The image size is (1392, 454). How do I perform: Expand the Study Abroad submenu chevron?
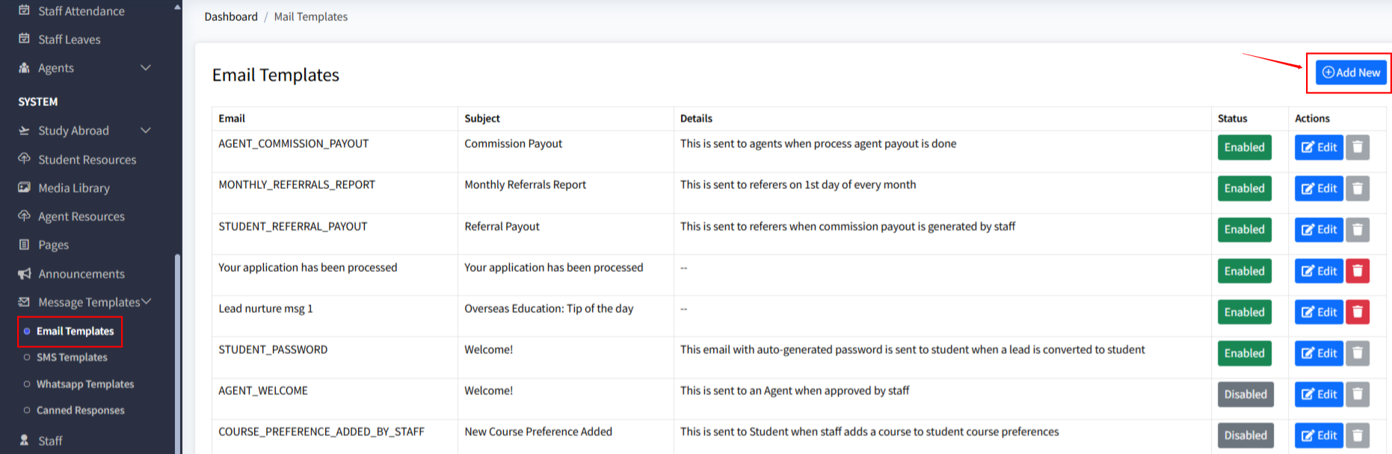146,131
